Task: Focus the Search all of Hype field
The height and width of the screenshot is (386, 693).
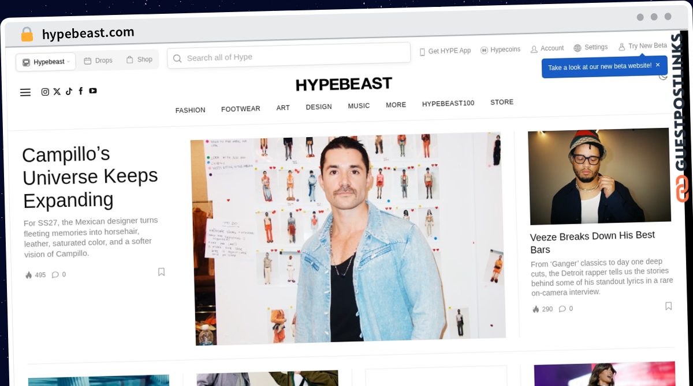Action: coord(289,56)
